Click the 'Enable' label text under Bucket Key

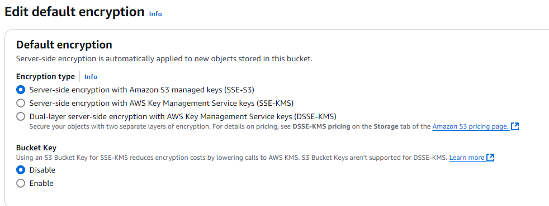pyautogui.click(x=41, y=183)
